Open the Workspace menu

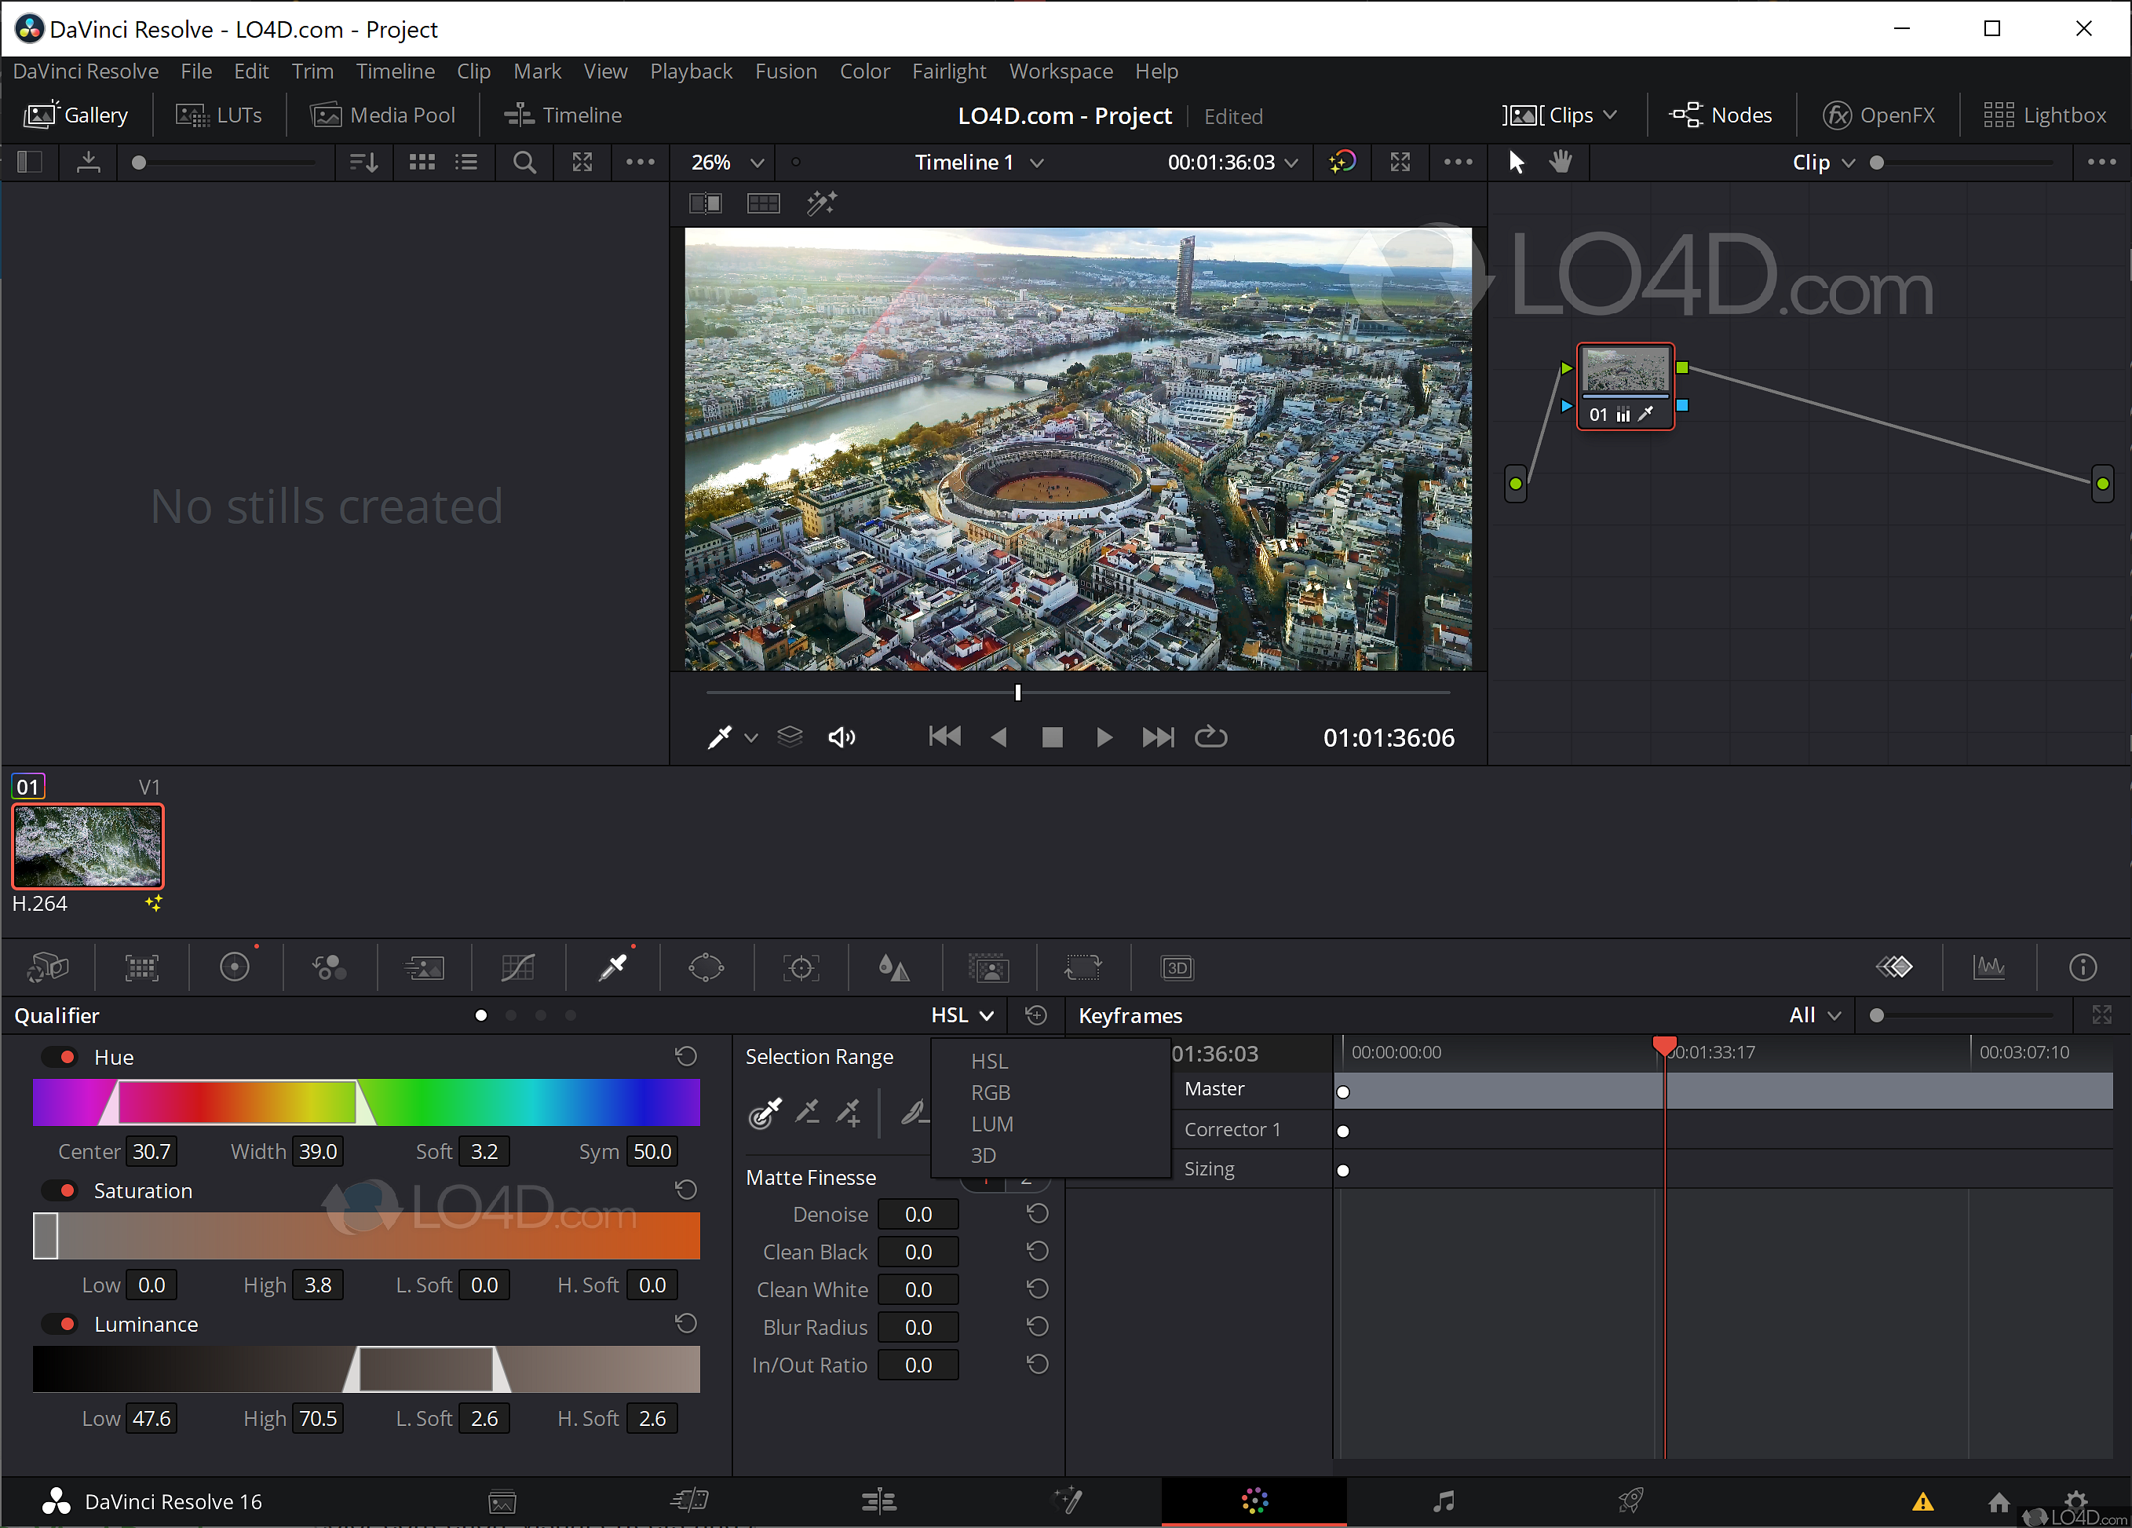(1061, 71)
